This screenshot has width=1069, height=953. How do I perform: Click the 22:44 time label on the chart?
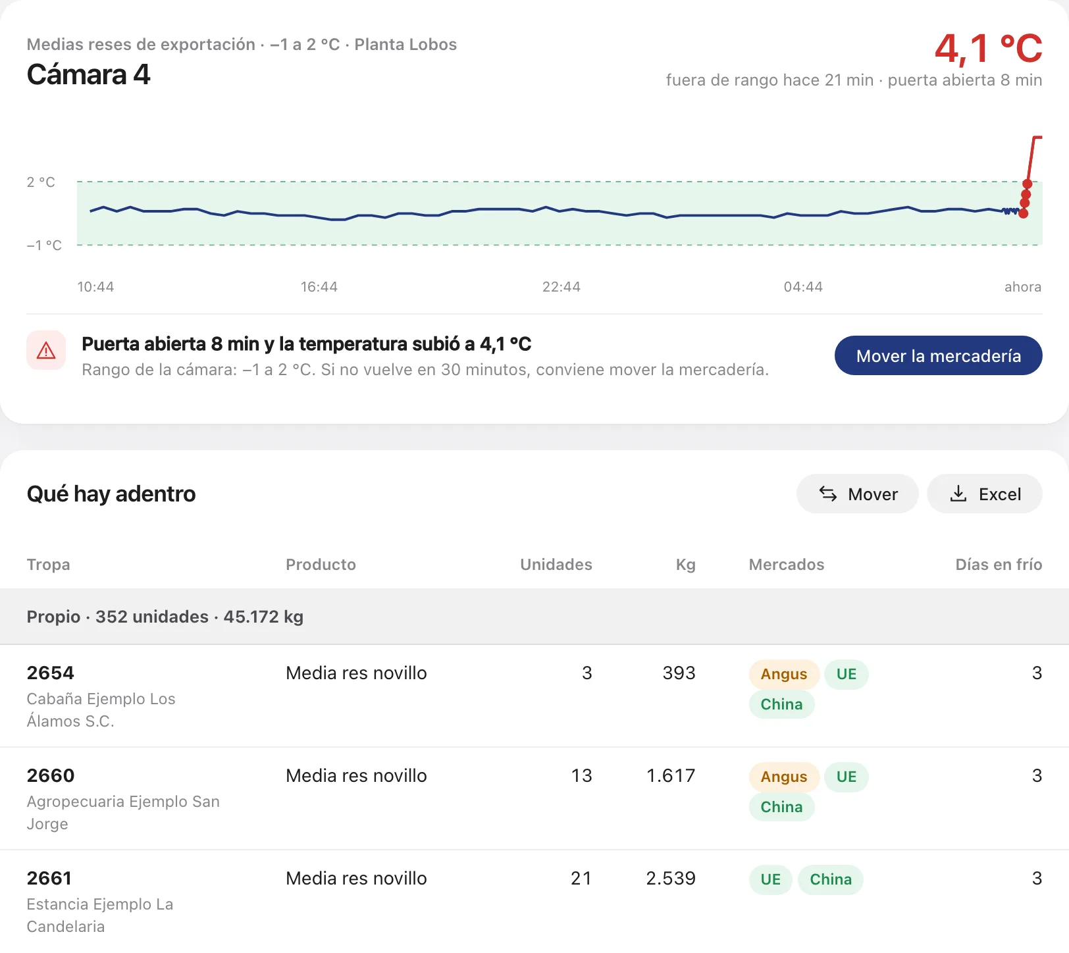561,287
